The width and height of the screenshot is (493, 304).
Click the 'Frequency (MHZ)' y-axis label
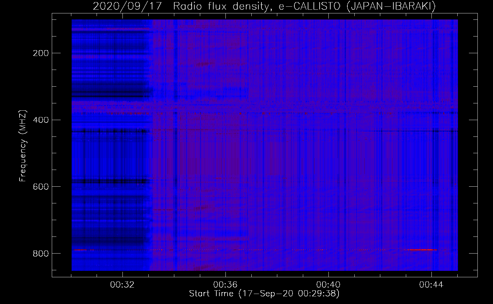(x=23, y=146)
